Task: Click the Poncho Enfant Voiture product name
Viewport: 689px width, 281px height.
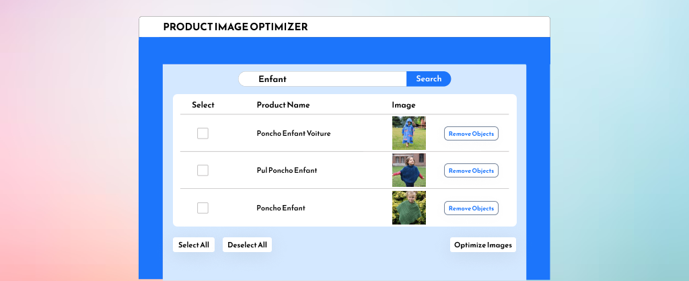Action: click(x=293, y=133)
